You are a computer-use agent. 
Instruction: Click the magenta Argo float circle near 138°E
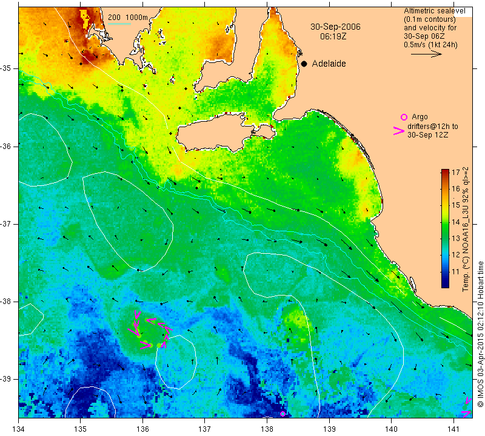tap(283, 414)
